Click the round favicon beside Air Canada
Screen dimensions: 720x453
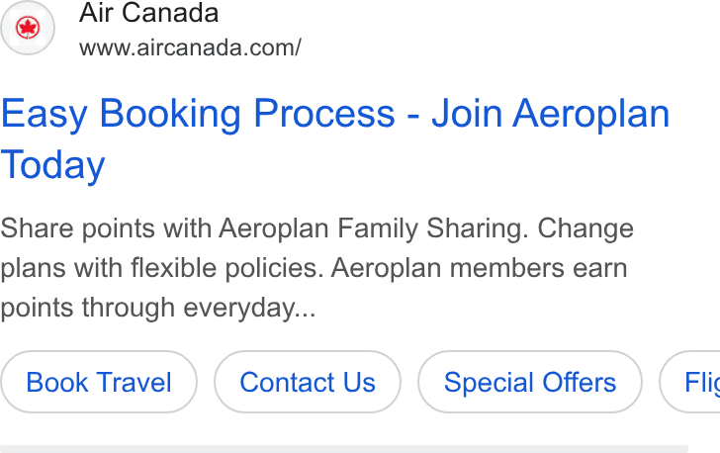point(28,28)
